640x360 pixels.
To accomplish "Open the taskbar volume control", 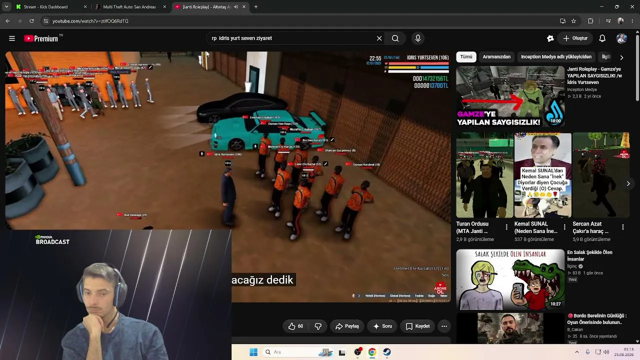I will (606, 352).
